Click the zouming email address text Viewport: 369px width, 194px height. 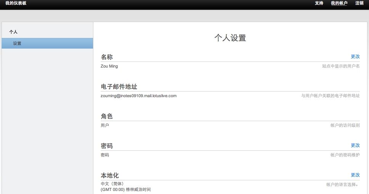138,96
